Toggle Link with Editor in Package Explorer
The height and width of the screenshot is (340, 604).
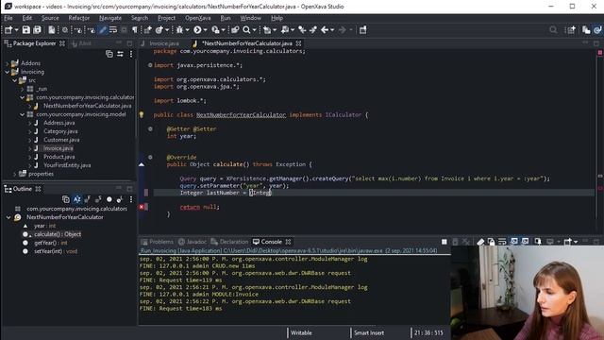(120, 54)
